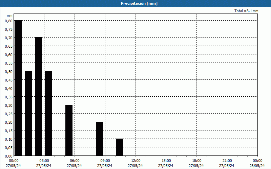Click the 06:00 time axis label

(75, 161)
